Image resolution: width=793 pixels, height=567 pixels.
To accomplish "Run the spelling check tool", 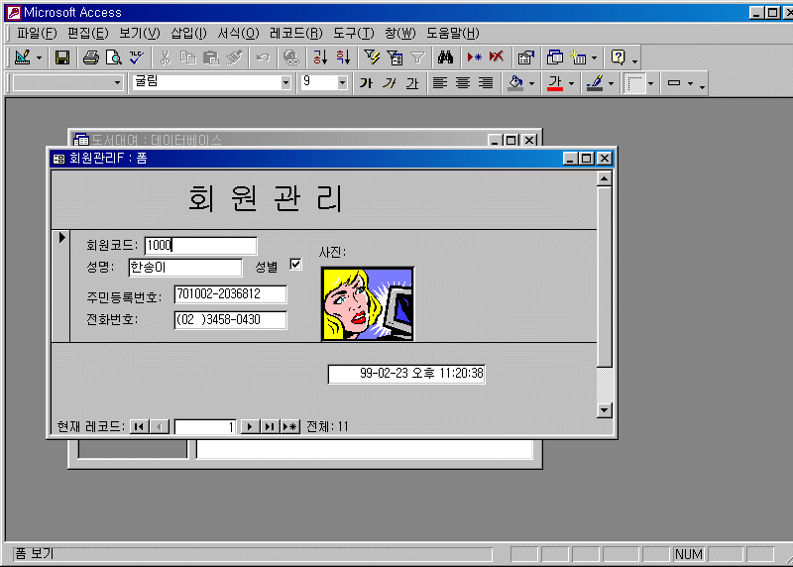I will coord(137,57).
